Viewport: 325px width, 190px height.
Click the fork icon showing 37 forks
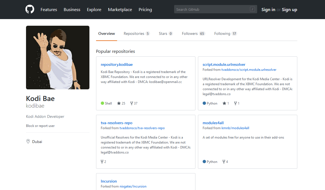tap(131, 103)
